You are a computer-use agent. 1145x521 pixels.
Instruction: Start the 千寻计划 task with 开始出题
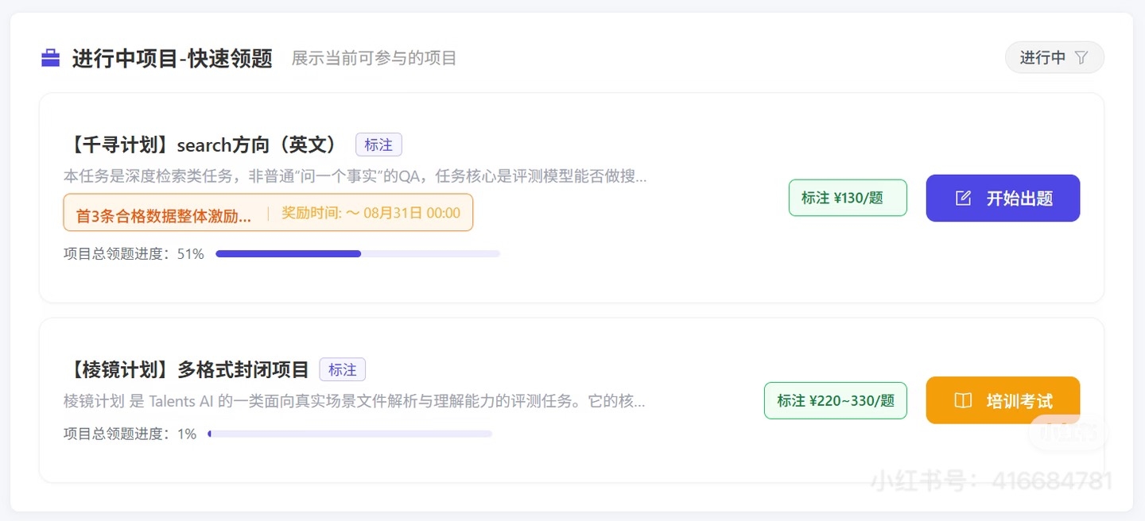point(1003,198)
